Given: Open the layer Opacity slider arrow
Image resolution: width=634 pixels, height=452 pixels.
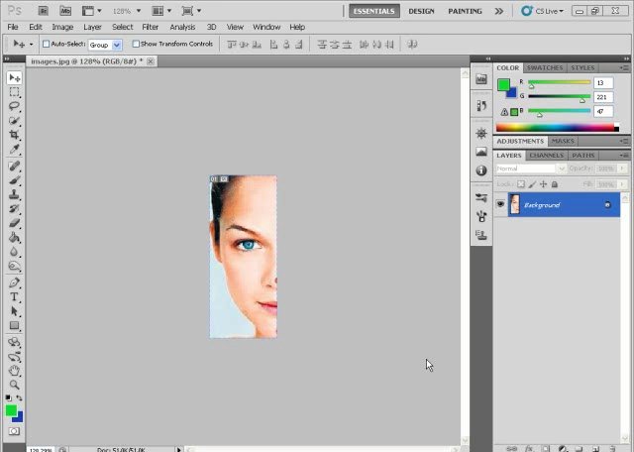Looking at the screenshot, I should (x=622, y=169).
